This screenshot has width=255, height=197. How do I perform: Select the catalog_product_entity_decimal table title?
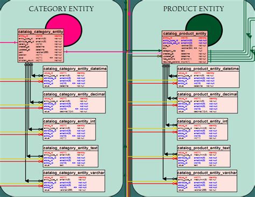pyautogui.click(x=208, y=94)
